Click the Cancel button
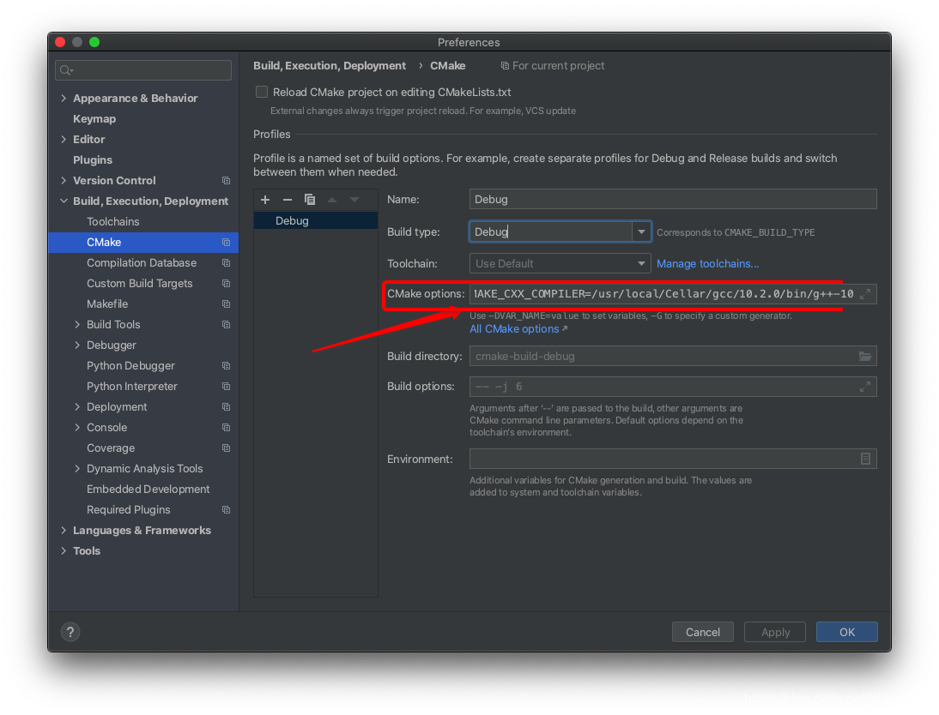The image size is (939, 715). (702, 632)
